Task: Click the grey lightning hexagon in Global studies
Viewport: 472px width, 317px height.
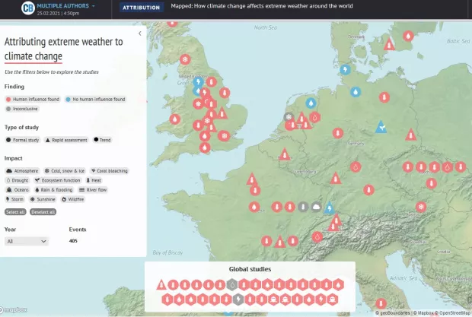Action: tap(238, 299)
